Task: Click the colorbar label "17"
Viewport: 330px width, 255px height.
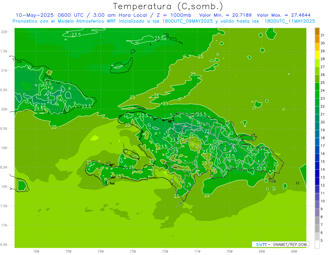Action: point(323,146)
